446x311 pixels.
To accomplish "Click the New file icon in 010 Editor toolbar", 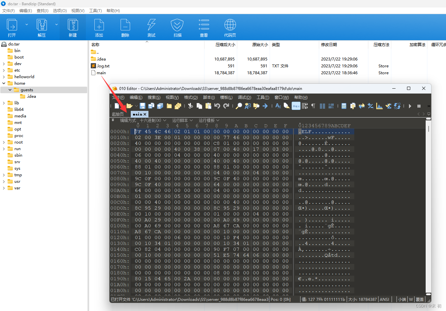I will [x=117, y=106].
